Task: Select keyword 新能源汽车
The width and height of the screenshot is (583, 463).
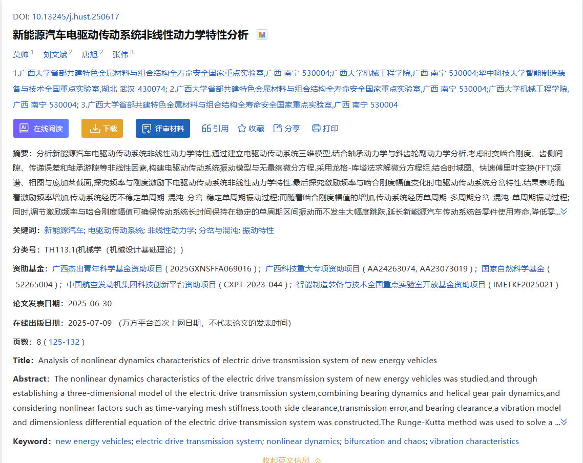Action: click(64, 230)
